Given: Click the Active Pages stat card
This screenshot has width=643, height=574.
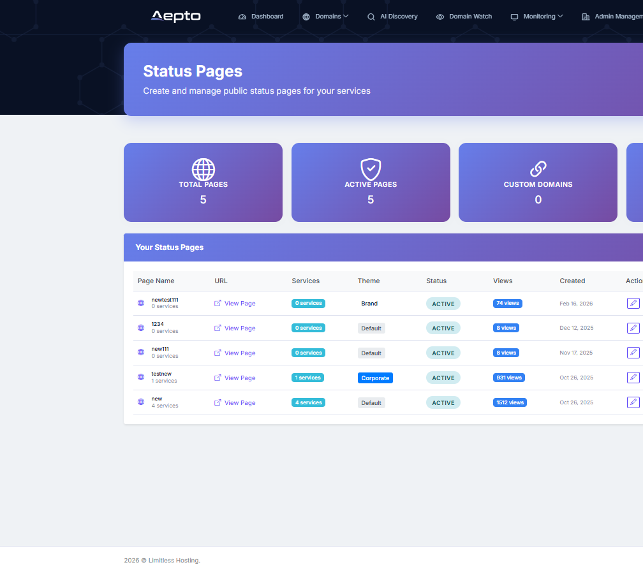Looking at the screenshot, I should coord(371,182).
